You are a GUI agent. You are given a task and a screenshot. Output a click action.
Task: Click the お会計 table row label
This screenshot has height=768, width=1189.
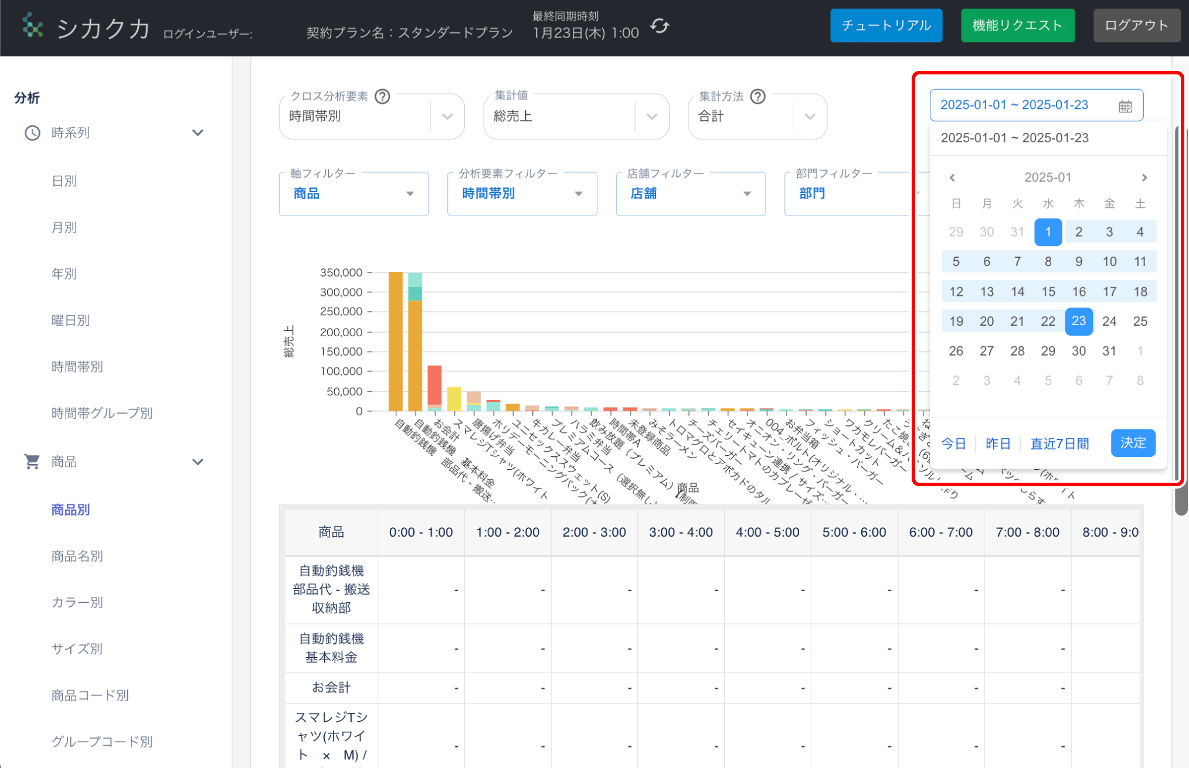[x=331, y=687]
